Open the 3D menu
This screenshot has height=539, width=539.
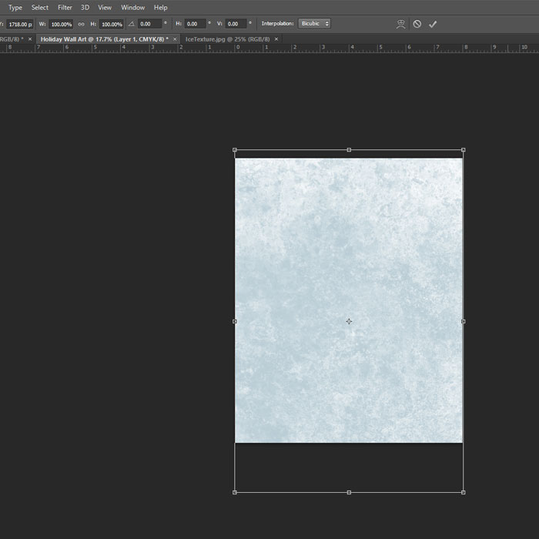[x=85, y=8]
